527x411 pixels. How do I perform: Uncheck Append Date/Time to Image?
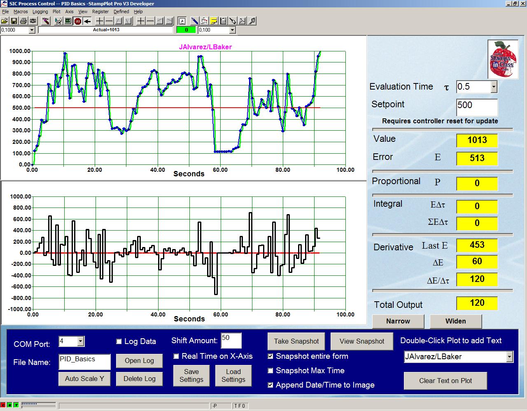coord(270,385)
